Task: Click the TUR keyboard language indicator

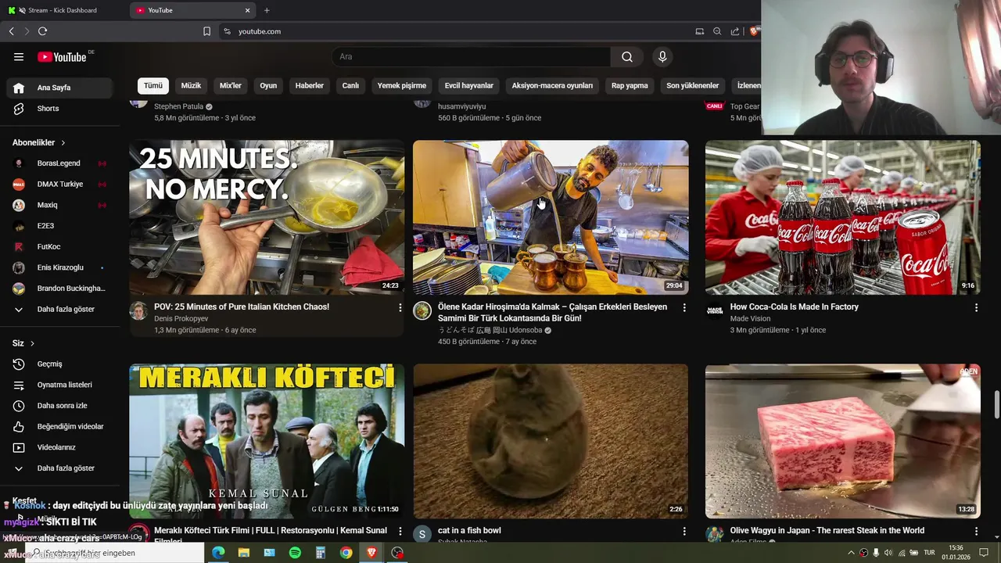Action: [x=929, y=553]
